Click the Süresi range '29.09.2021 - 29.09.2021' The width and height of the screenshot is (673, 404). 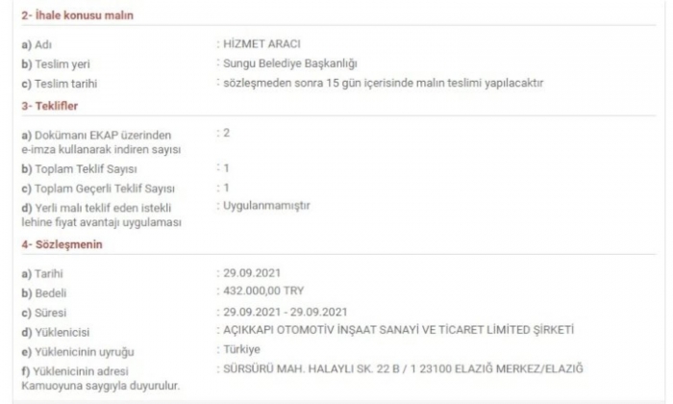coord(286,312)
